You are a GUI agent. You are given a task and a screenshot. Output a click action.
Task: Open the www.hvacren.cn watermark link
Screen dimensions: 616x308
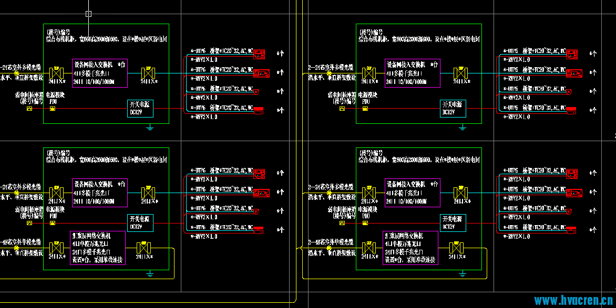coord(573,301)
